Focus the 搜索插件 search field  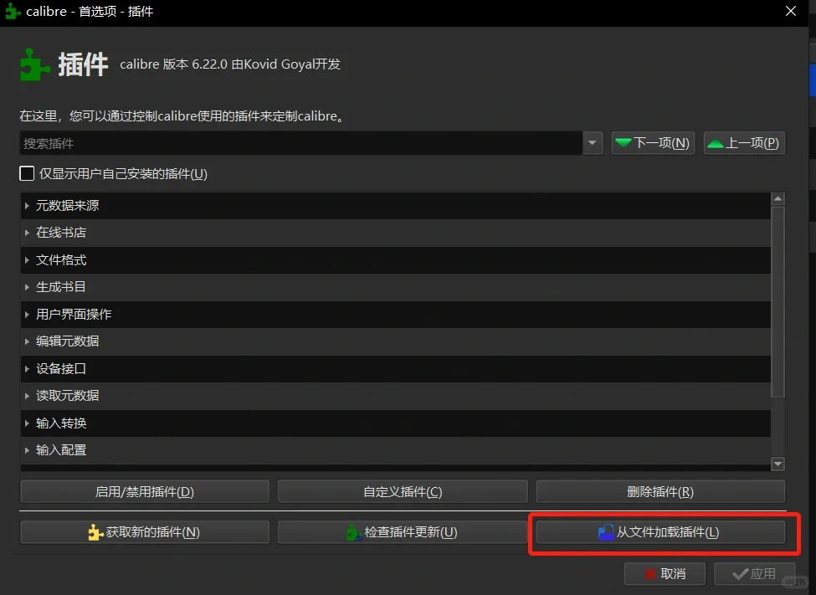coord(300,143)
